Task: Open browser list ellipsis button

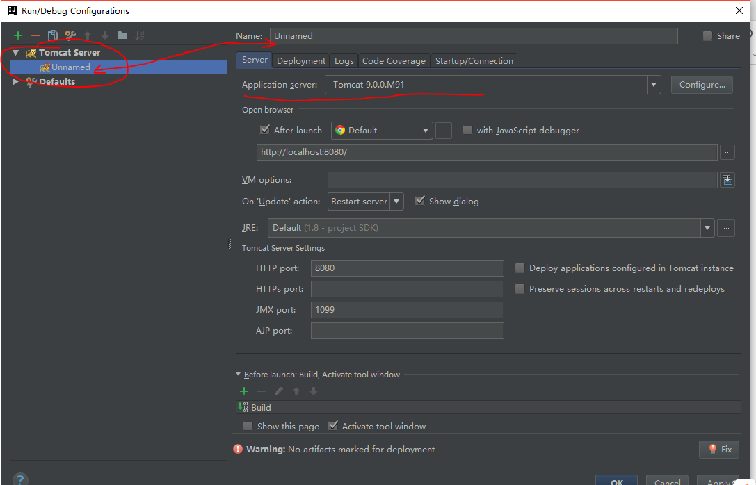Action: (x=444, y=131)
